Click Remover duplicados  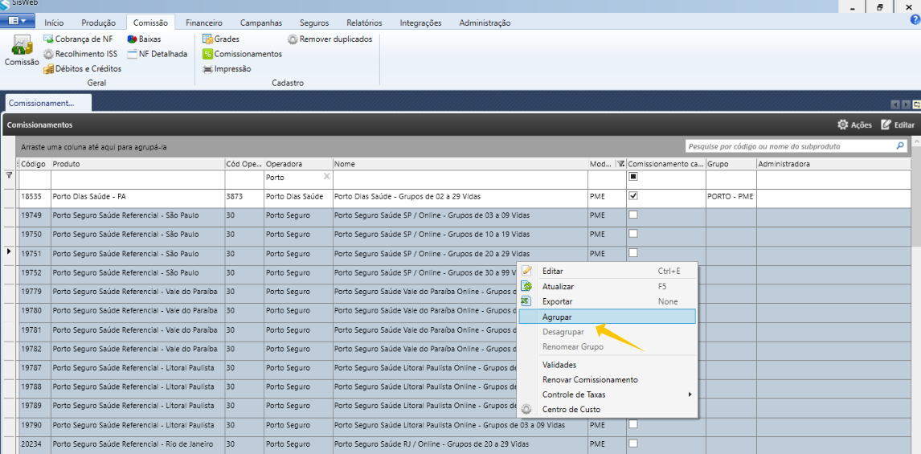[x=330, y=39]
